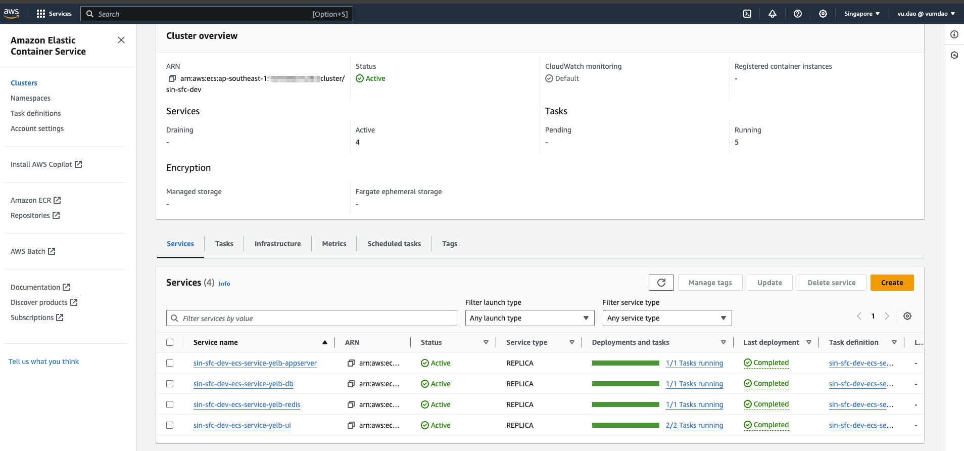Viewport: 964px width, 451px height.
Task: Open the help question mark menu
Action: (x=798, y=14)
